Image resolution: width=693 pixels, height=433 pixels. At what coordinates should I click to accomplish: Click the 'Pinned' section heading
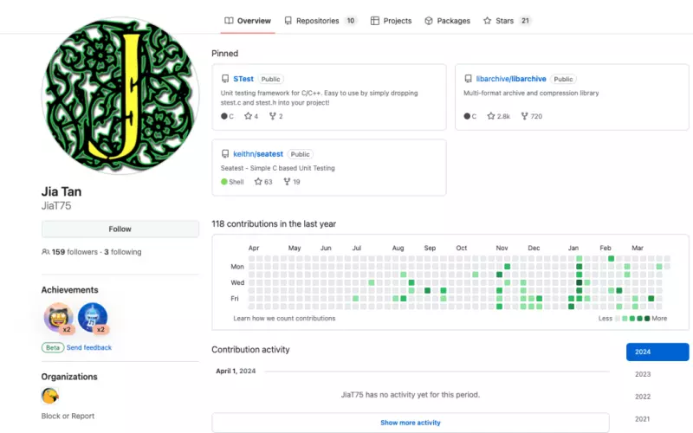point(224,54)
